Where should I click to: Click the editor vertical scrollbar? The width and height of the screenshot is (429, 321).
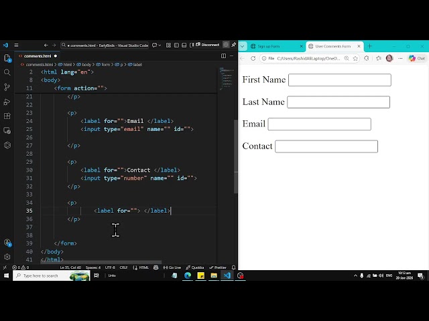(x=235, y=156)
